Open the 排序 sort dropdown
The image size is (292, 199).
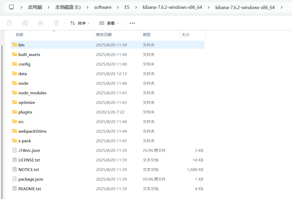[80, 23]
